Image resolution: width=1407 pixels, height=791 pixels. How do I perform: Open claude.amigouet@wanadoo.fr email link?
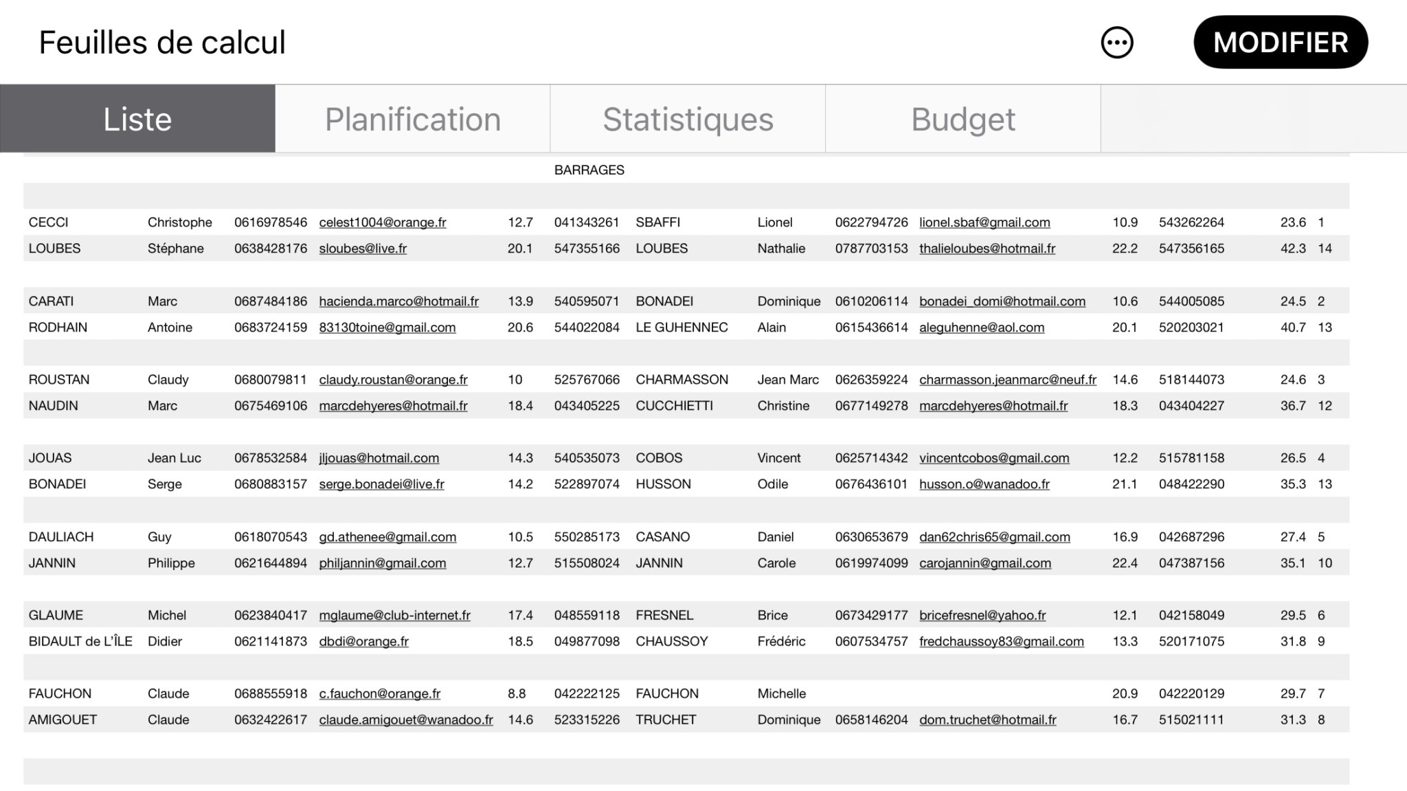click(x=406, y=720)
